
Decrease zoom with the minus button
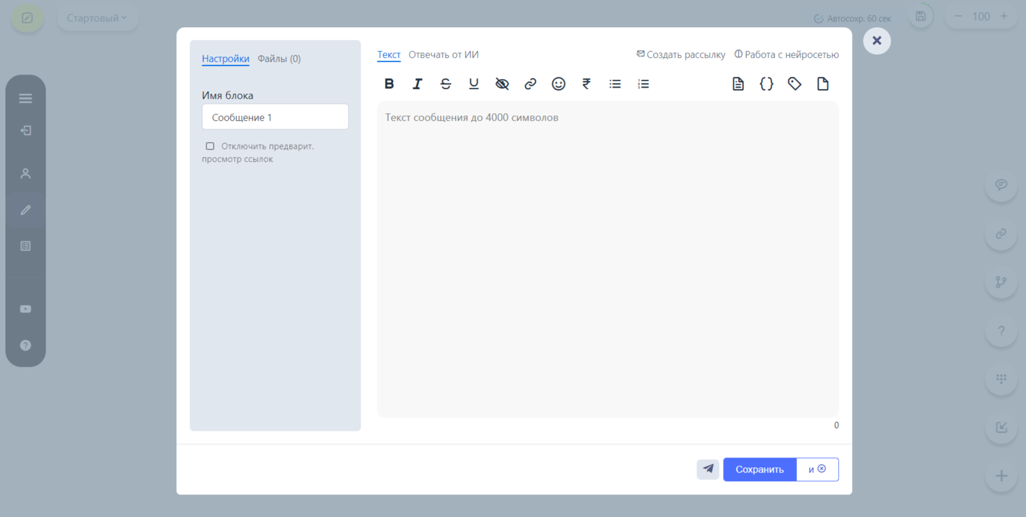point(958,16)
